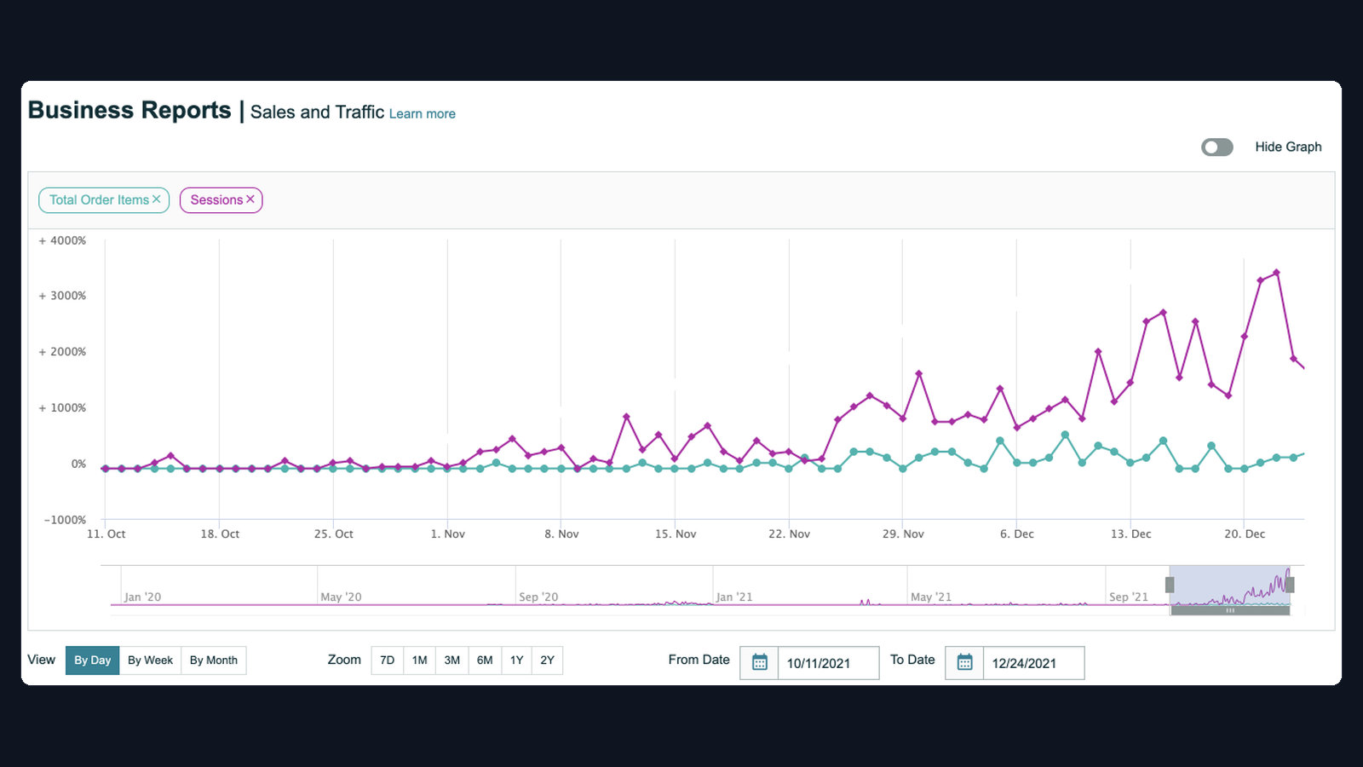
Task: Click the '+ 4000%' y-axis label
Action: click(x=62, y=241)
